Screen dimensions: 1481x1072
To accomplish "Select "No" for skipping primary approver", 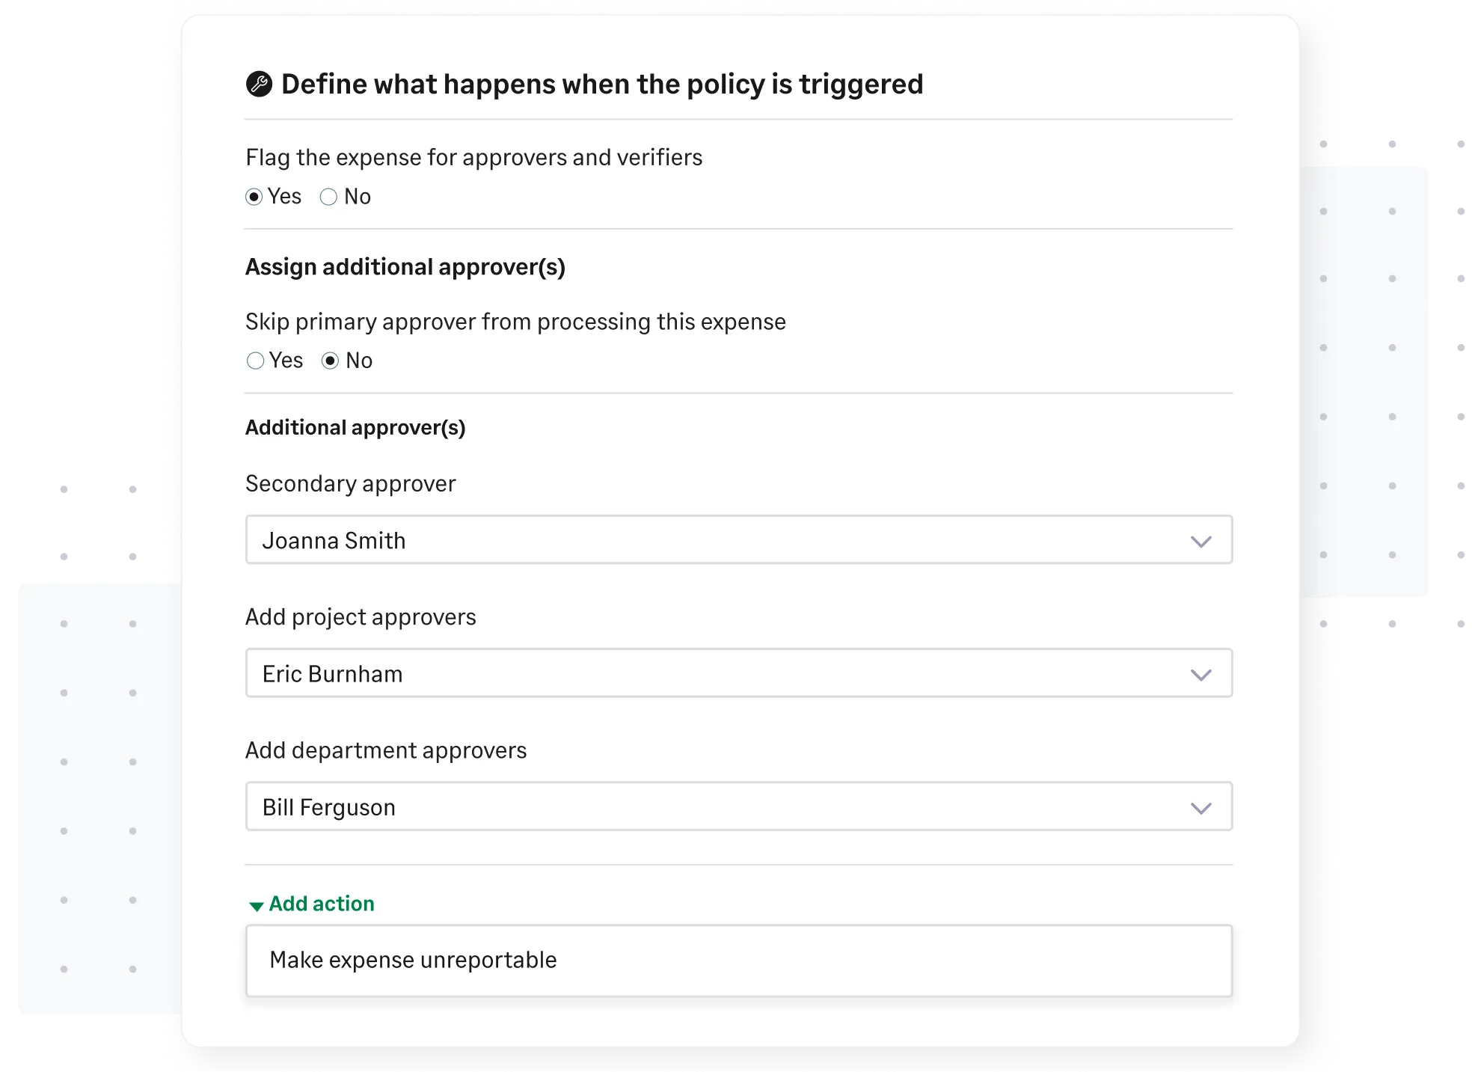I will click(330, 360).
